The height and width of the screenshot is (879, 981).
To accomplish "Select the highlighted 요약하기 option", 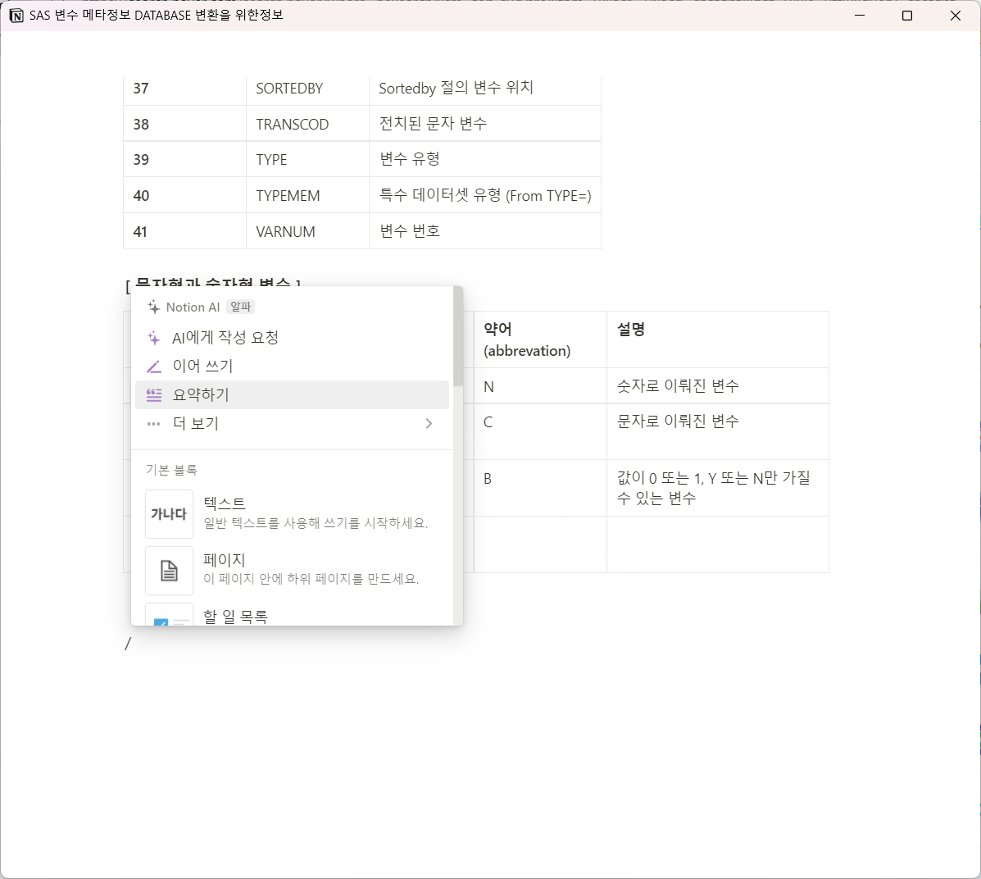I will [292, 395].
